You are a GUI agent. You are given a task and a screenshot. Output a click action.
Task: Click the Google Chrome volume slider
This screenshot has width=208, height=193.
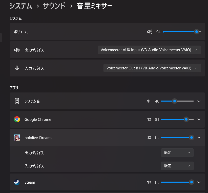coord(177,119)
